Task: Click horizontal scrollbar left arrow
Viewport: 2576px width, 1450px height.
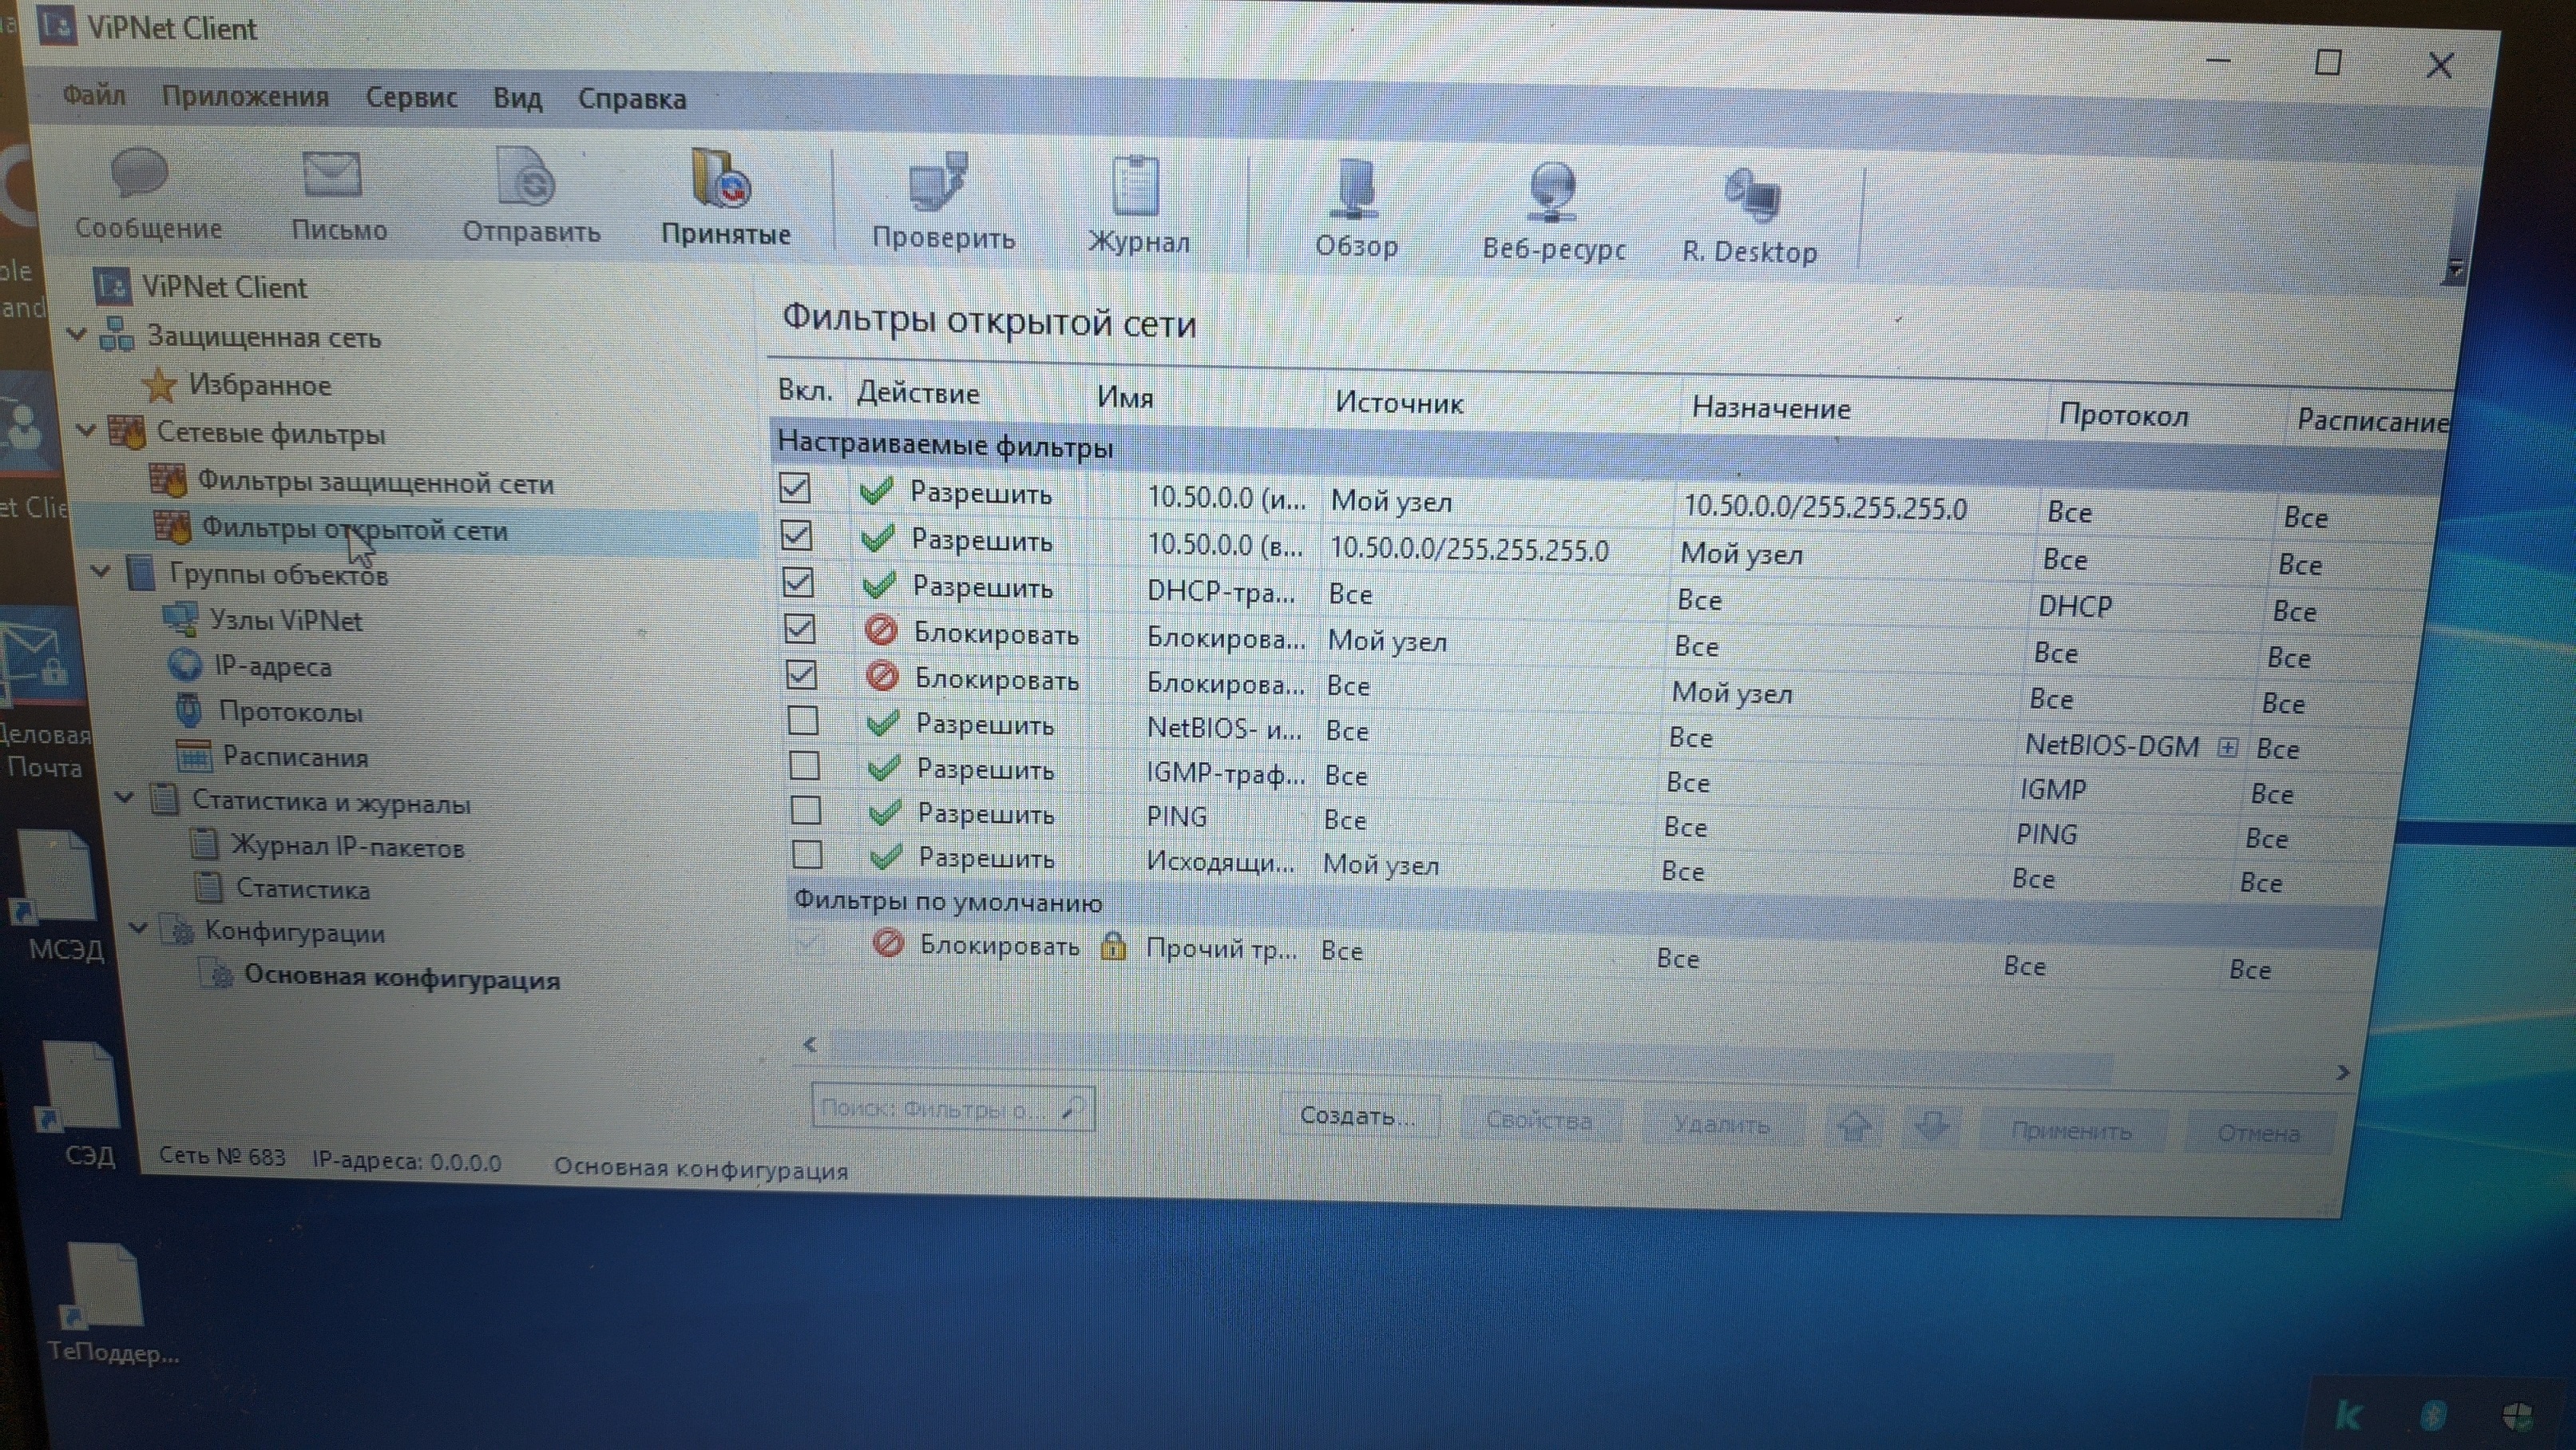Action: click(810, 1045)
